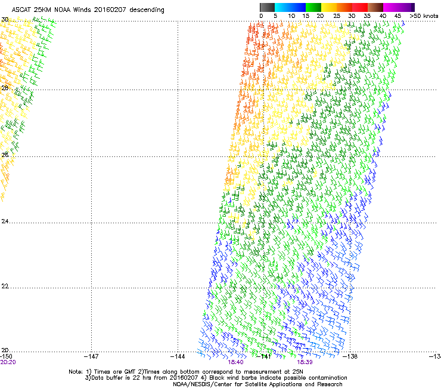Click the ASCAT 25KM NOAA Winds title

point(88,10)
